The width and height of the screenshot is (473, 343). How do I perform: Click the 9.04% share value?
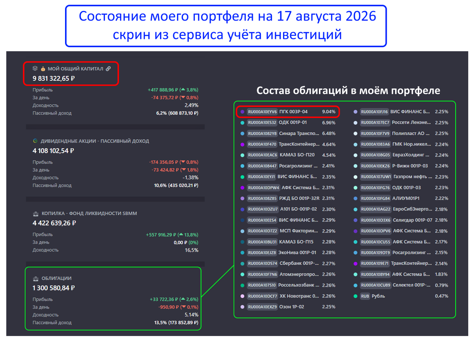click(329, 112)
